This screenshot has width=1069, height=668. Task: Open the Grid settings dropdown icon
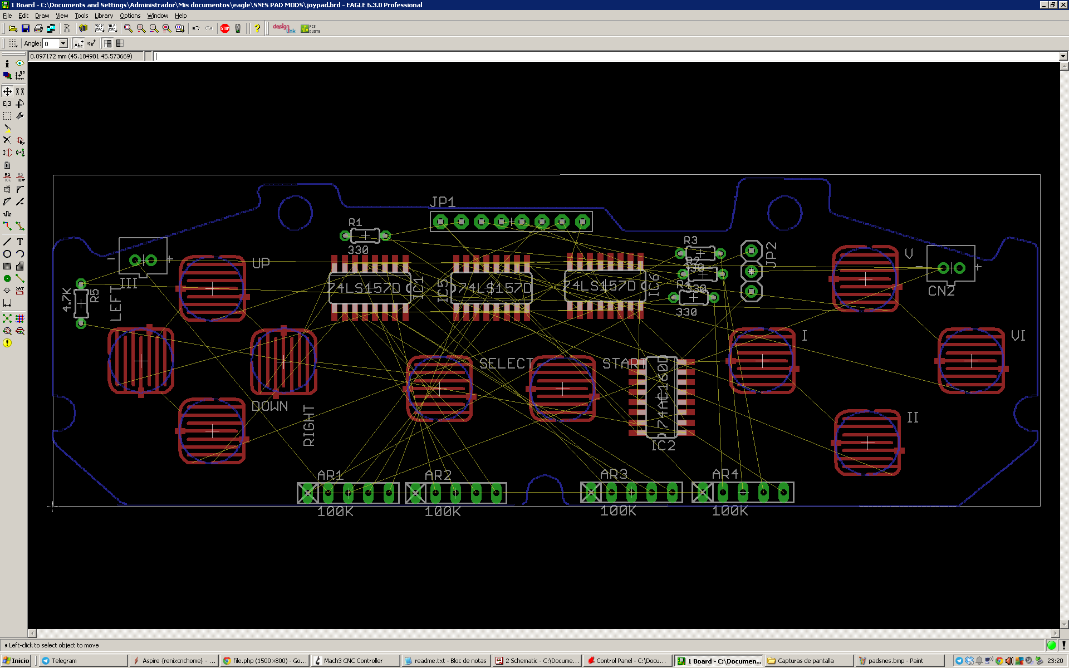[x=13, y=43]
